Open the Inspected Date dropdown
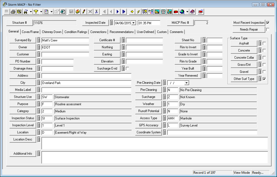277x177 pixels. click(x=133, y=23)
